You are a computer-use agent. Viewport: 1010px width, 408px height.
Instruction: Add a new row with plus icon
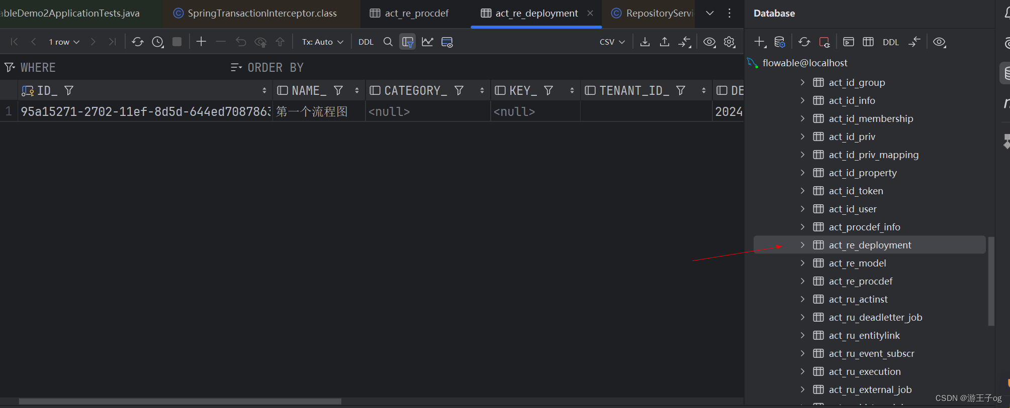coord(201,42)
